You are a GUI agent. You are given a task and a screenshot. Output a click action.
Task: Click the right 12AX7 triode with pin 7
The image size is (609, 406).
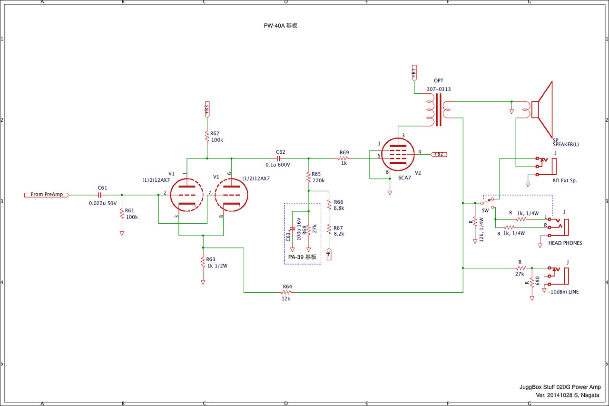[x=231, y=194]
